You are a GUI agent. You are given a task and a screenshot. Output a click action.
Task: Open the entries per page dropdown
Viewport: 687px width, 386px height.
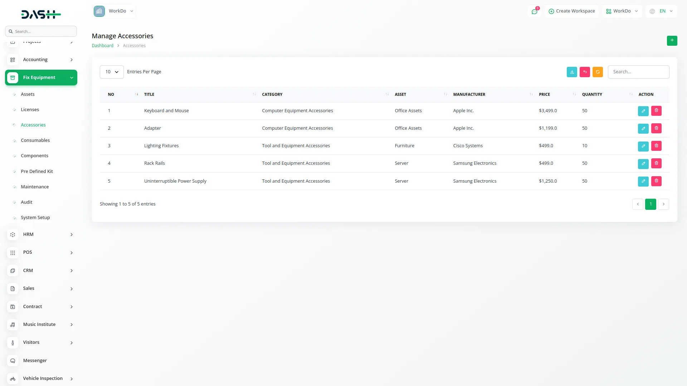(112, 72)
